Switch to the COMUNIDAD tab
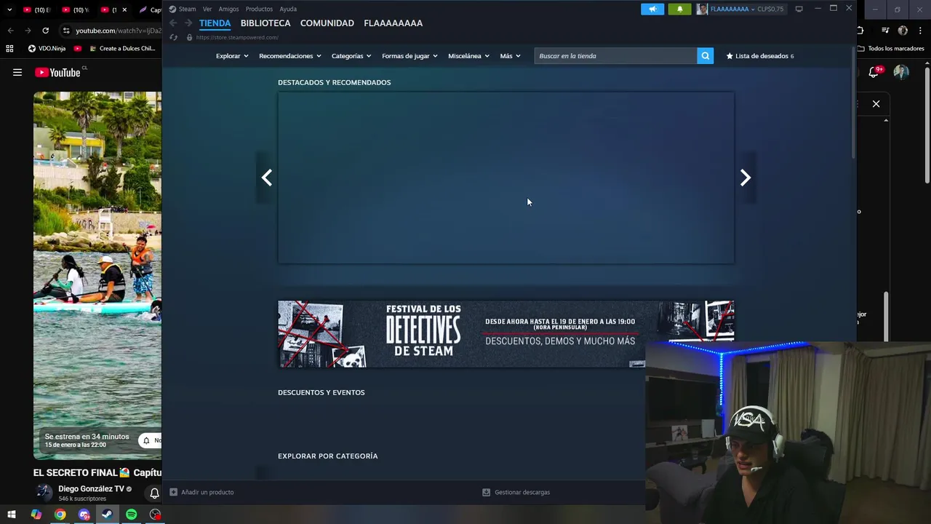 327,23
